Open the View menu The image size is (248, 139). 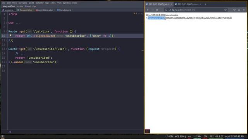15,3
